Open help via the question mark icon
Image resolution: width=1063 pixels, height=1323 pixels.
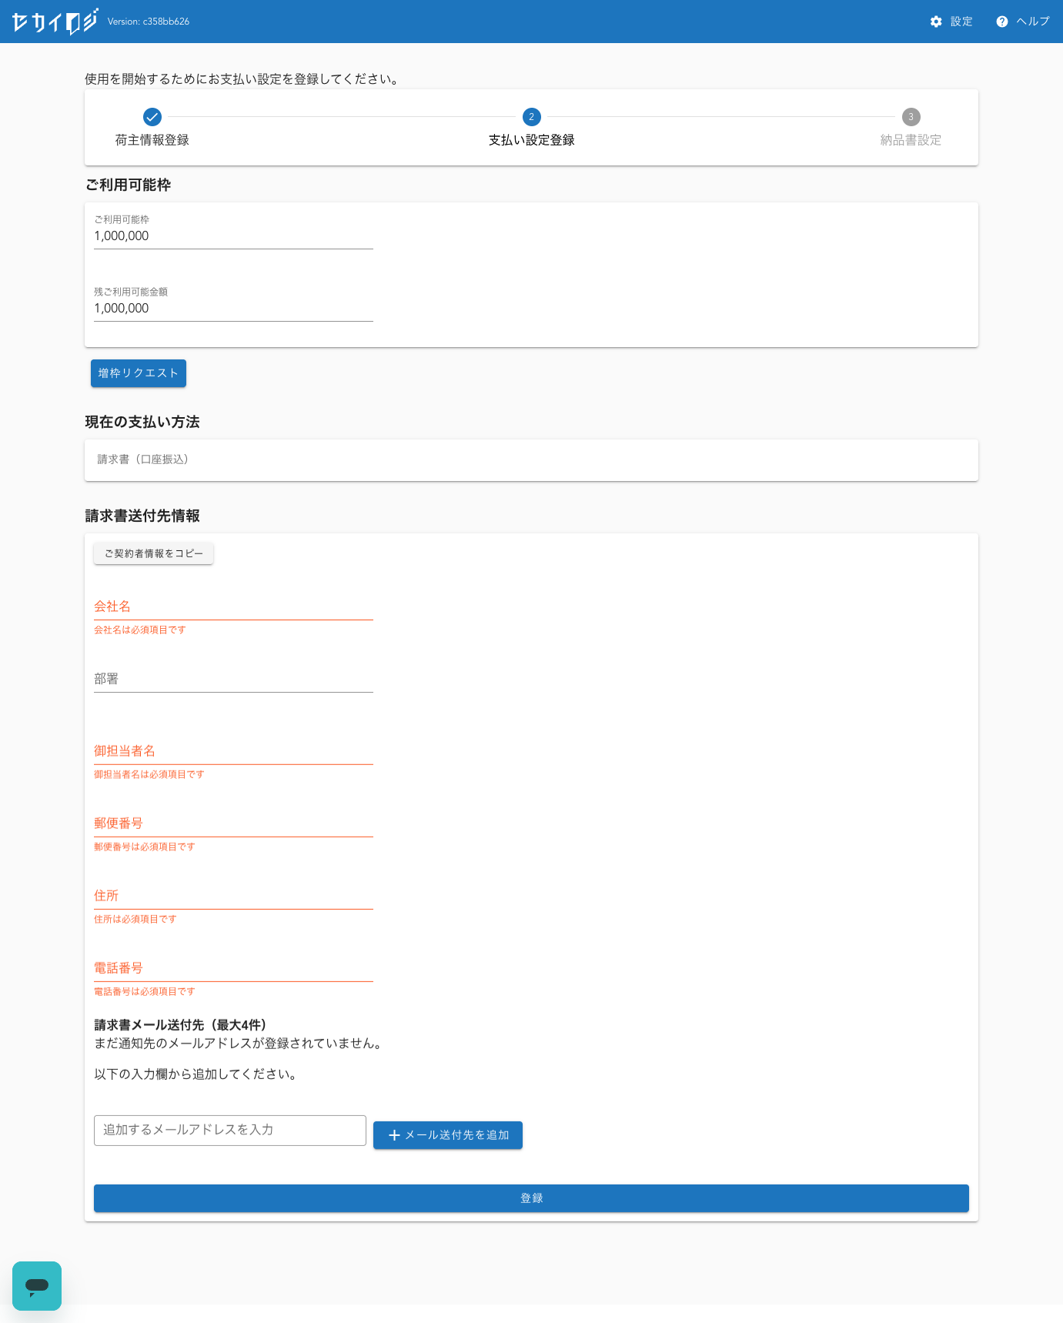pos(1001,22)
